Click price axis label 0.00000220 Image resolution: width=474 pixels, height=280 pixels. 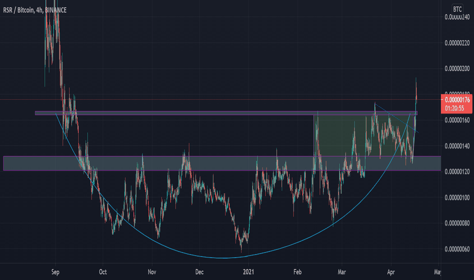457,43
